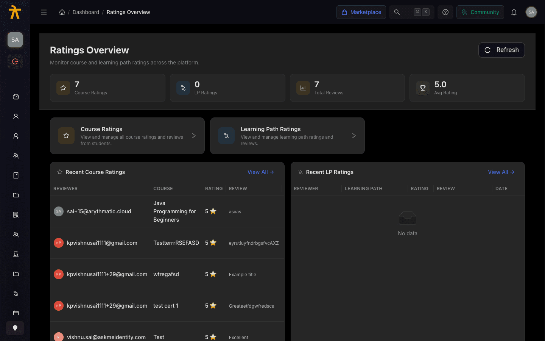Open the notifications bell

(514, 12)
